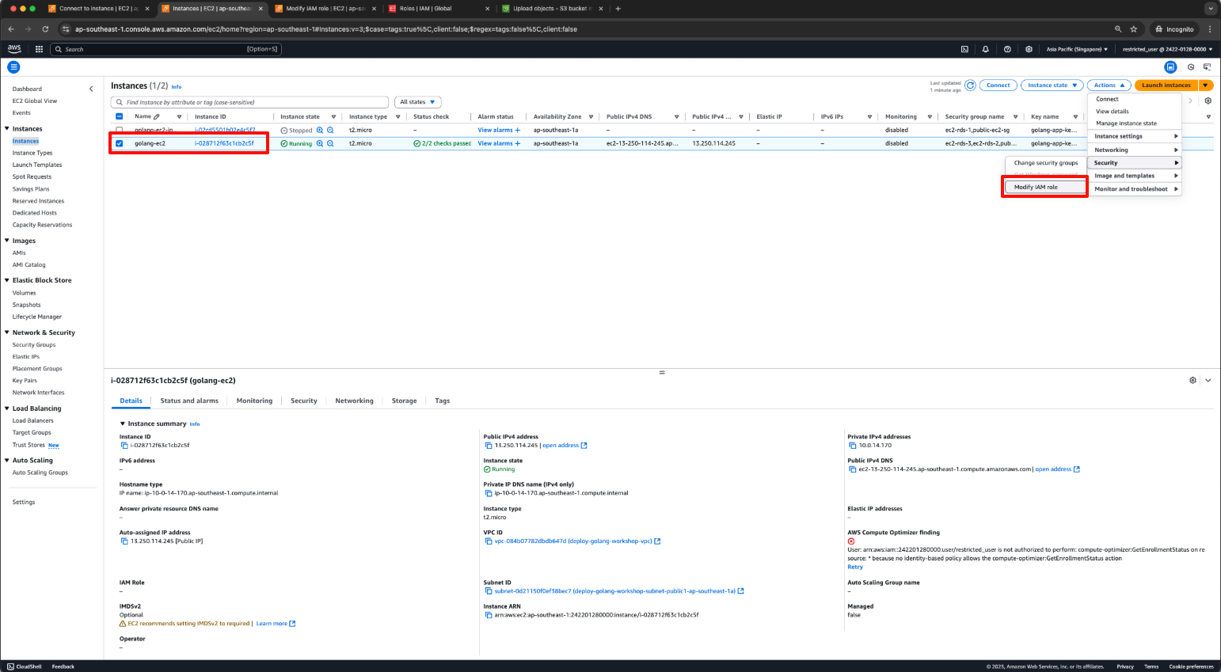
Task: Collapse the Network & Security sidebar group
Action: click(7, 332)
